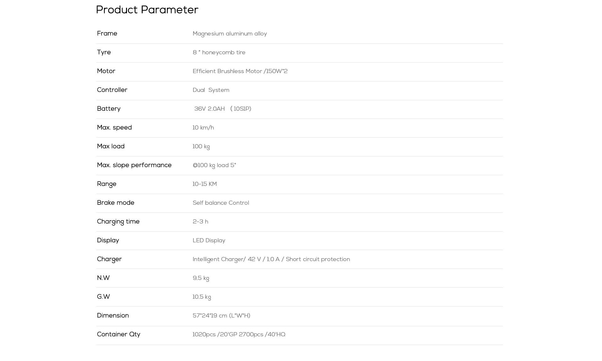This screenshot has height=361, width=602.
Task: Select the Max. speed label
Action: [114, 128]
